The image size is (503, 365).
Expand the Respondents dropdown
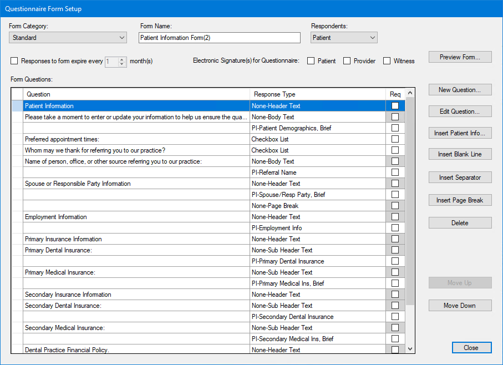[343, 38]
